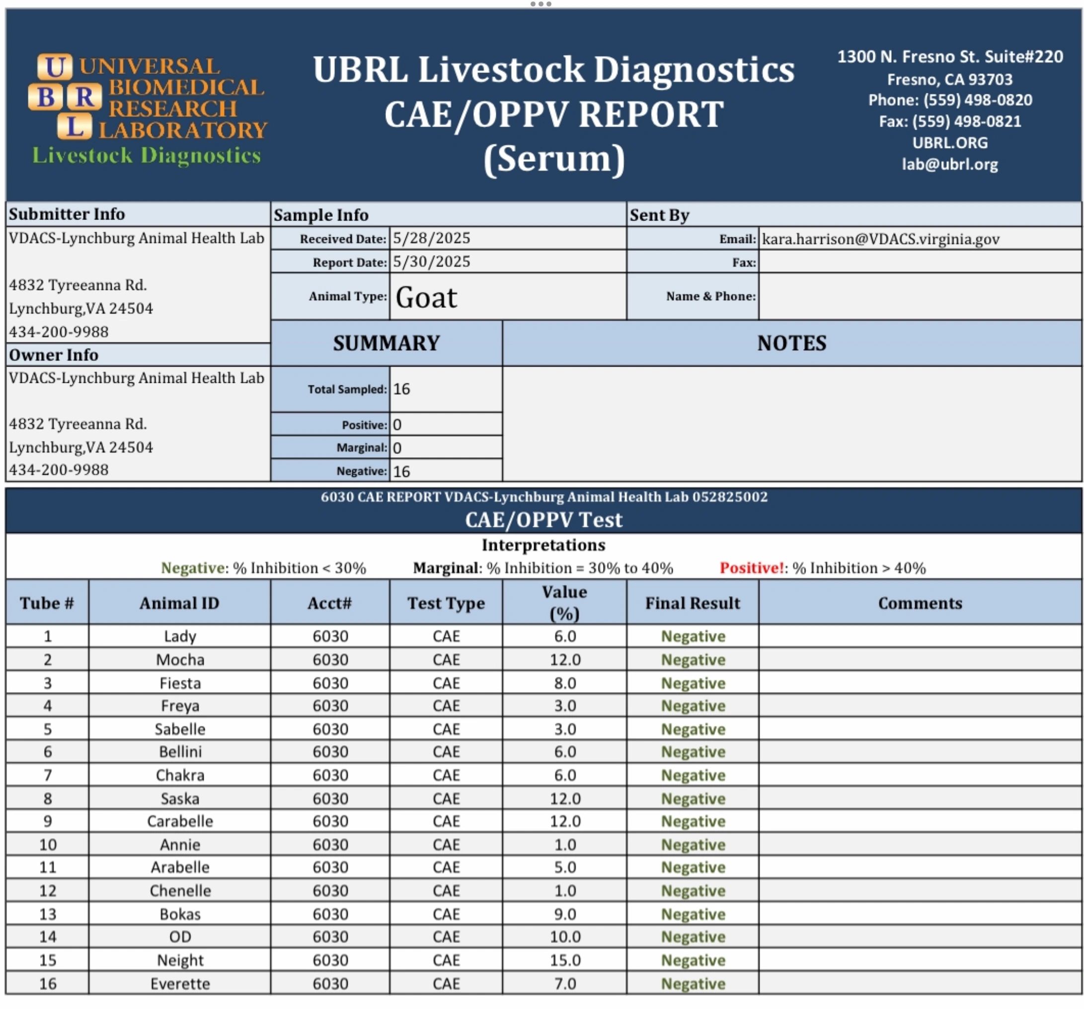Click the kara.harrison email field

click(880, 239)
